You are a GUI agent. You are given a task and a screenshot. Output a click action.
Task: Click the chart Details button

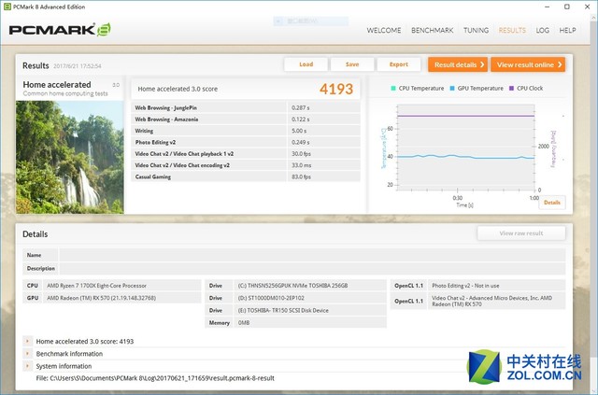552,203
